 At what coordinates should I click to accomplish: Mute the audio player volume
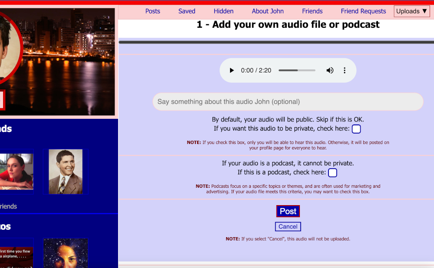[330, 70]
